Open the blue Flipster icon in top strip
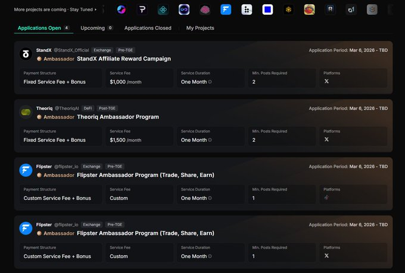405x273 pixels. (x=226, y=9)
